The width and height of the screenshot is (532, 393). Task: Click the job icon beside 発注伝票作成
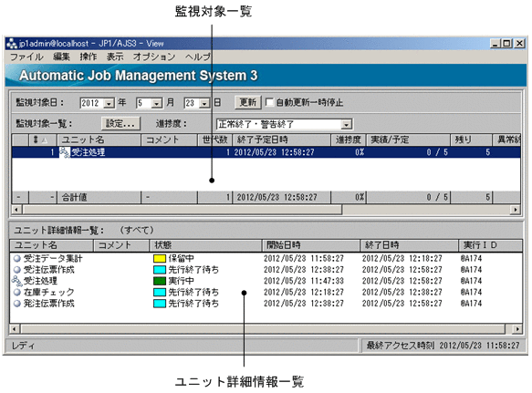(x=17, y=303)
